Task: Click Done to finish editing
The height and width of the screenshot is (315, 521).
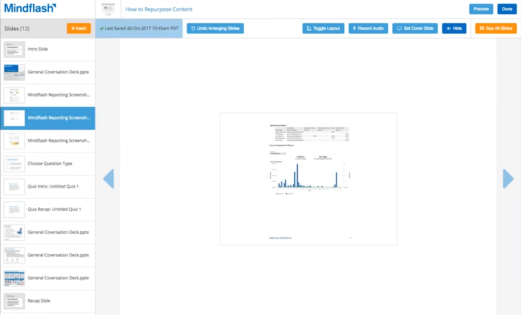Action: (507, 9)
